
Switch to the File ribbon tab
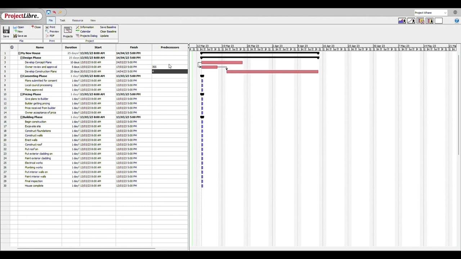click(51, 21)
